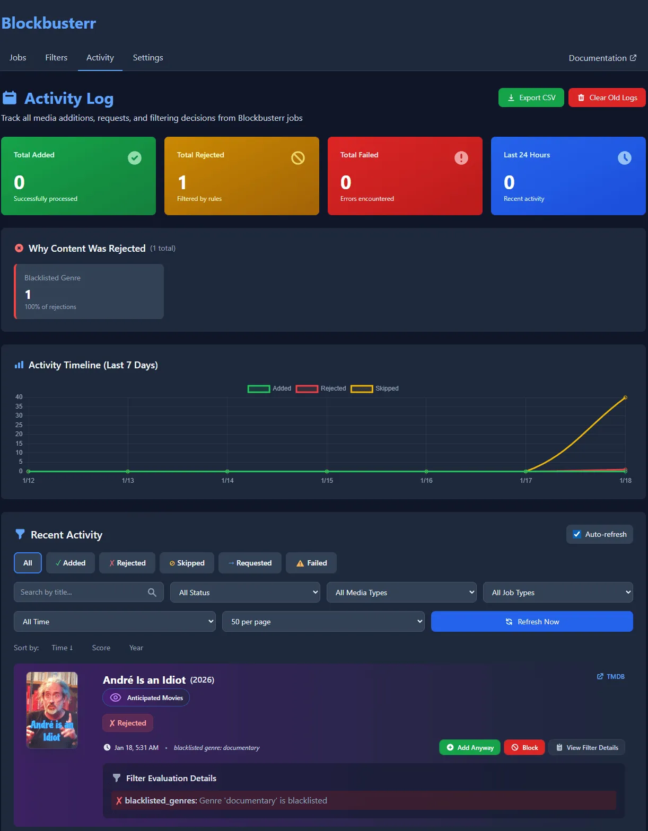This screenshot has width=648, height=831.
Task: Open the All Time dropdown
Action: click(115, 621)
